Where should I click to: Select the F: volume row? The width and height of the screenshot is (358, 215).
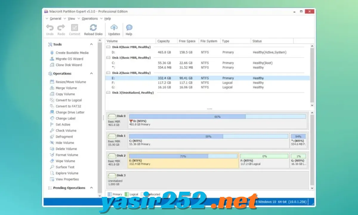pos(208,83)
